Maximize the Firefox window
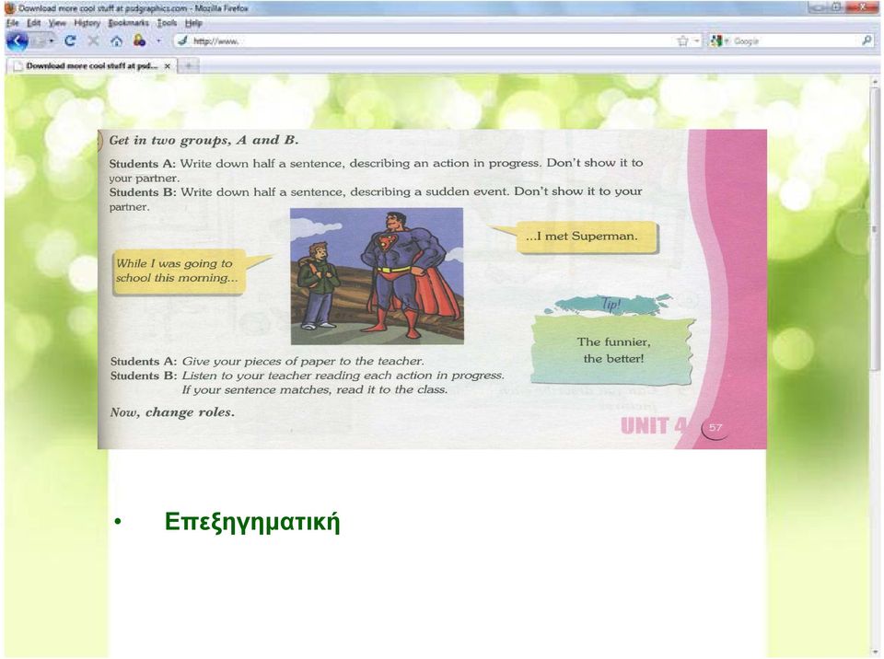Screen dimensions: 884x659 [837, 6]
